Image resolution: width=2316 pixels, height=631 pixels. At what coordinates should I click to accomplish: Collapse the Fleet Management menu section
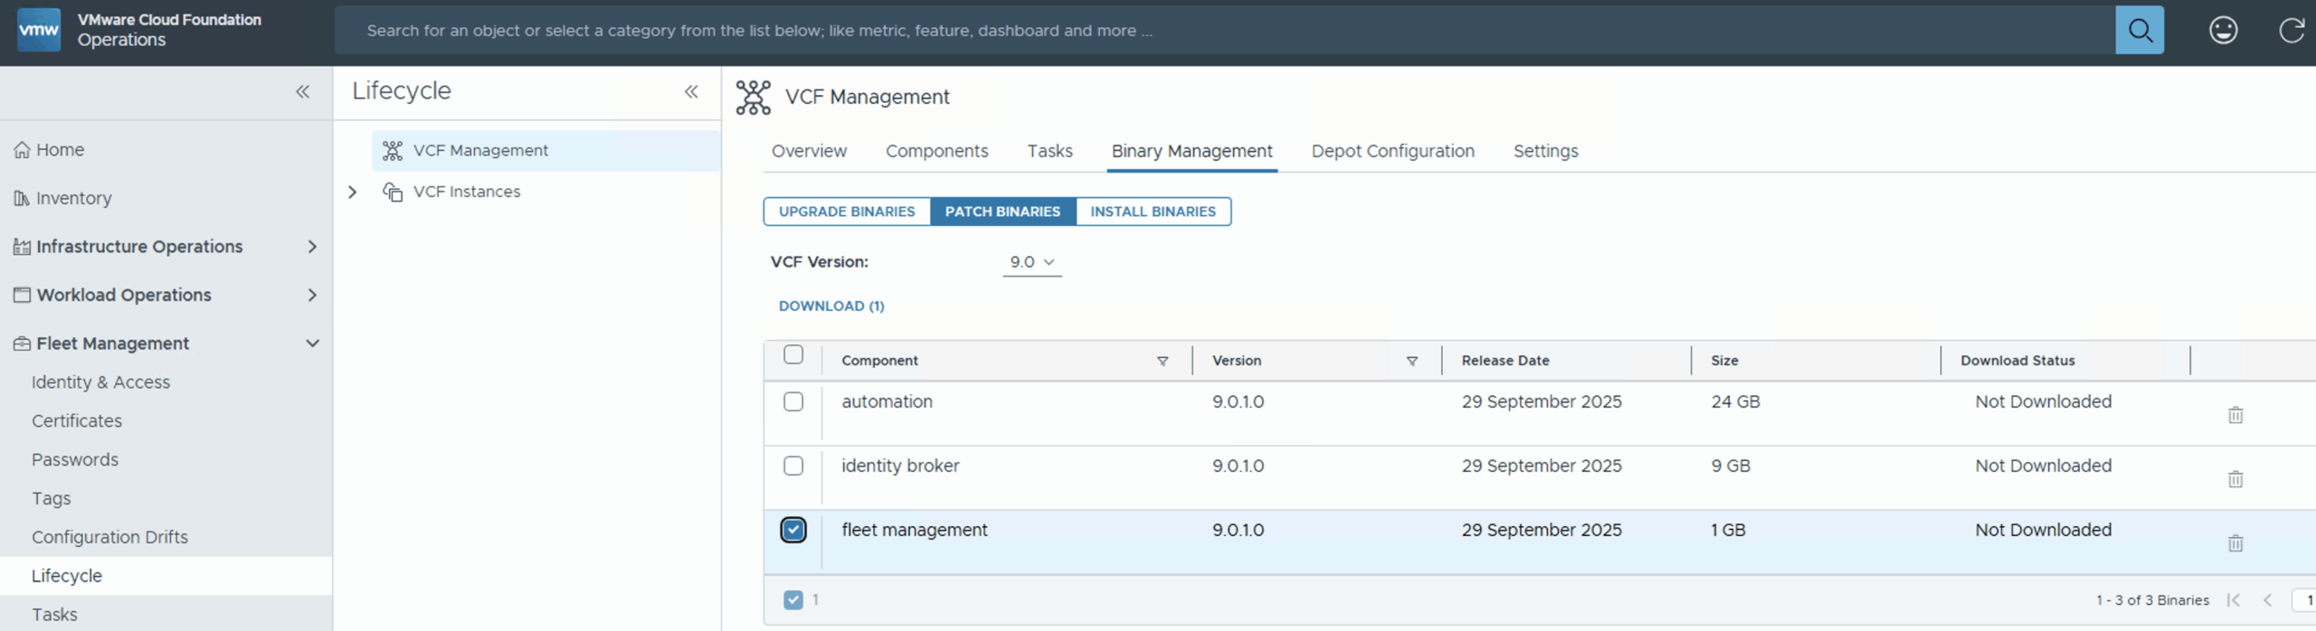[x=312, y=344]
